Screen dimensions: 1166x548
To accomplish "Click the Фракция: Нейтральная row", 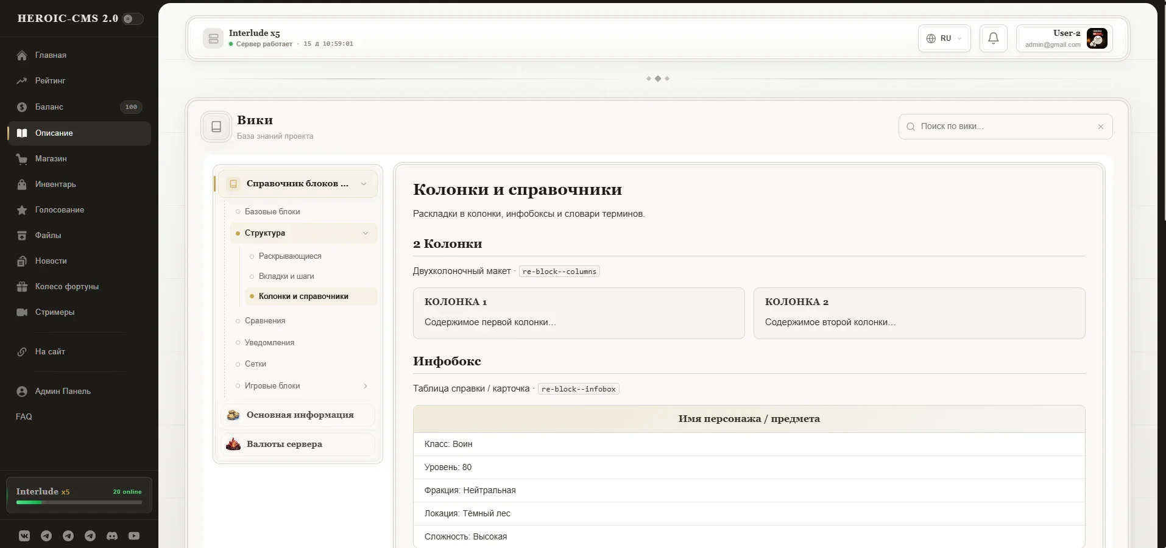I will click(x=749, y=491).
